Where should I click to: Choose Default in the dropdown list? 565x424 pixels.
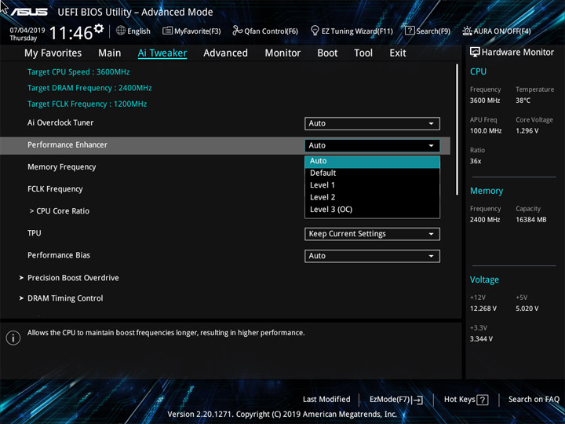372,173
